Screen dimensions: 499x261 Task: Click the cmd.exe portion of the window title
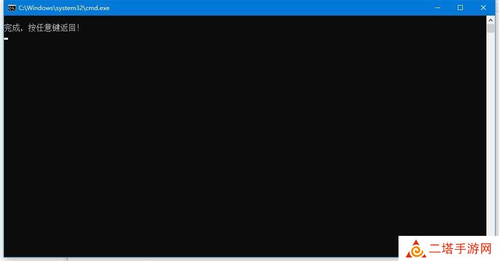(x=97, y=8)
